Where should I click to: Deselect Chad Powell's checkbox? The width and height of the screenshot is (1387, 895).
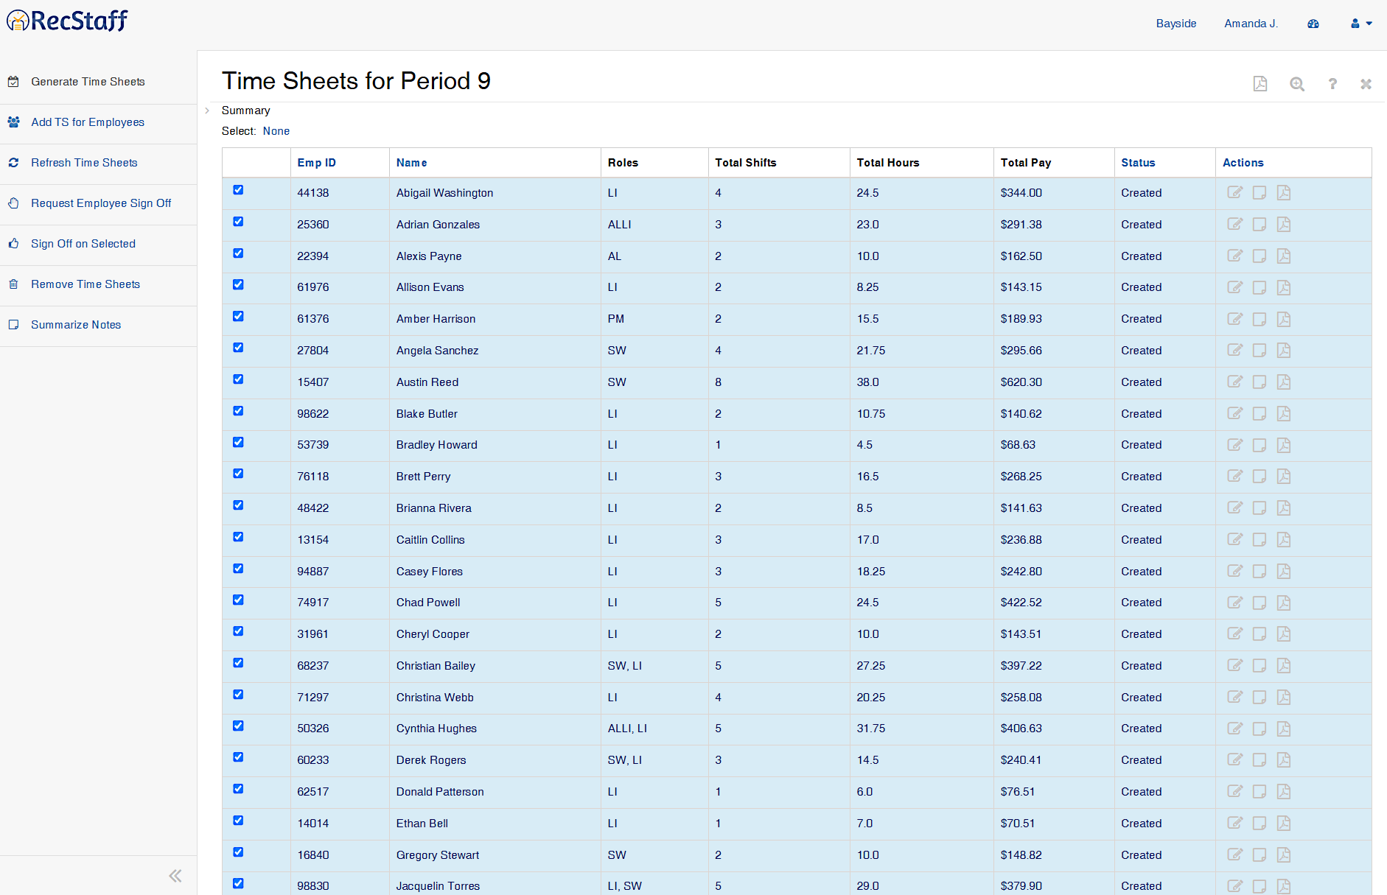[238, 600]
